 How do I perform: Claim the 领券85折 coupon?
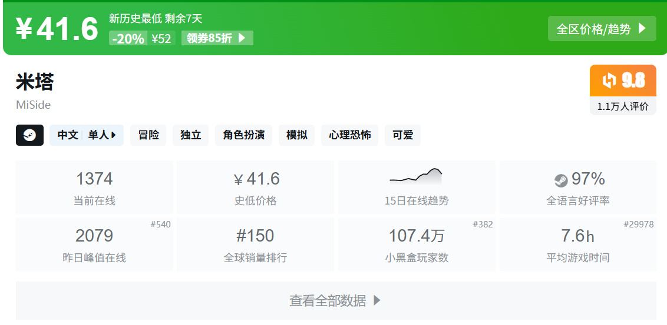click(x=217, y=38)
